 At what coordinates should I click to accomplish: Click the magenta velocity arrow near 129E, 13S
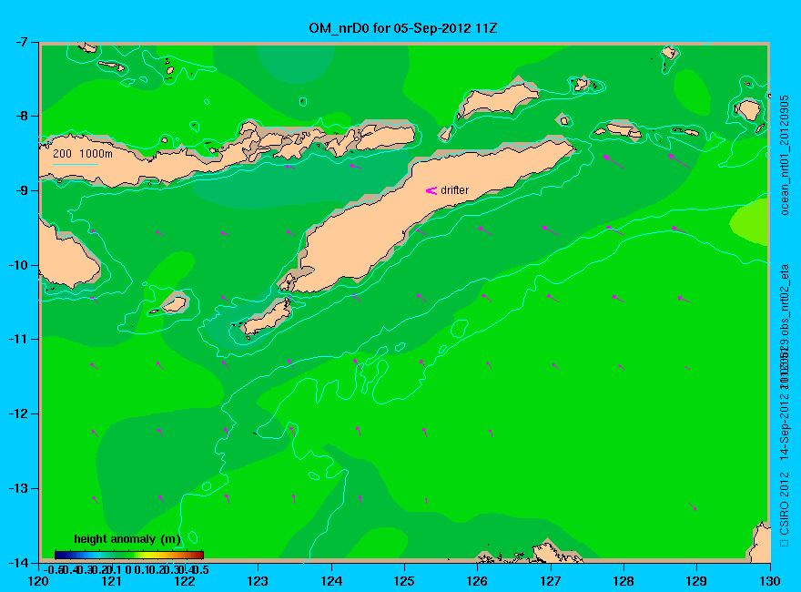pos(693,506)
